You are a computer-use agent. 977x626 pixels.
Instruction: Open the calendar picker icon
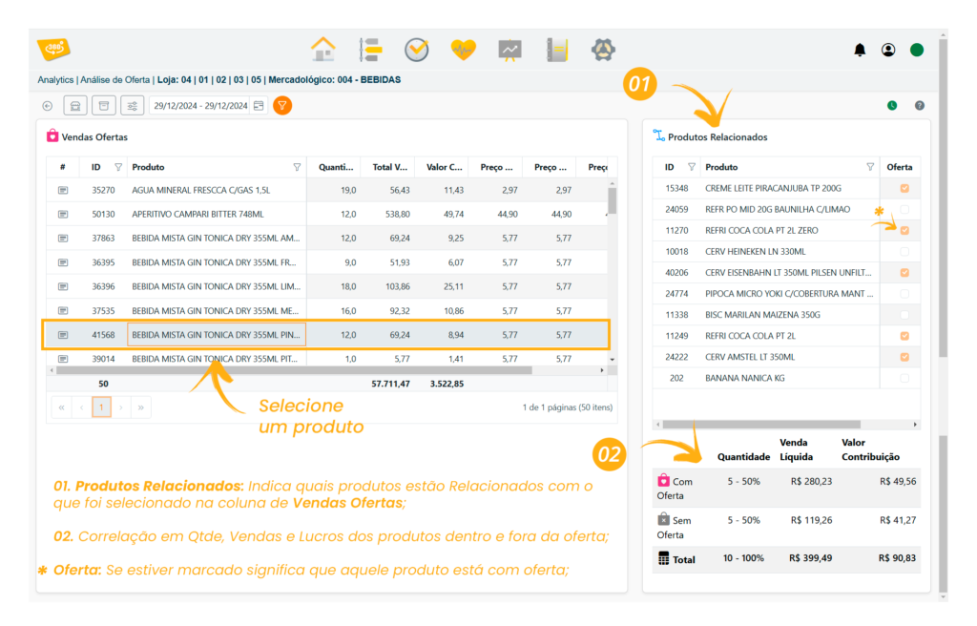coord(259,105)
